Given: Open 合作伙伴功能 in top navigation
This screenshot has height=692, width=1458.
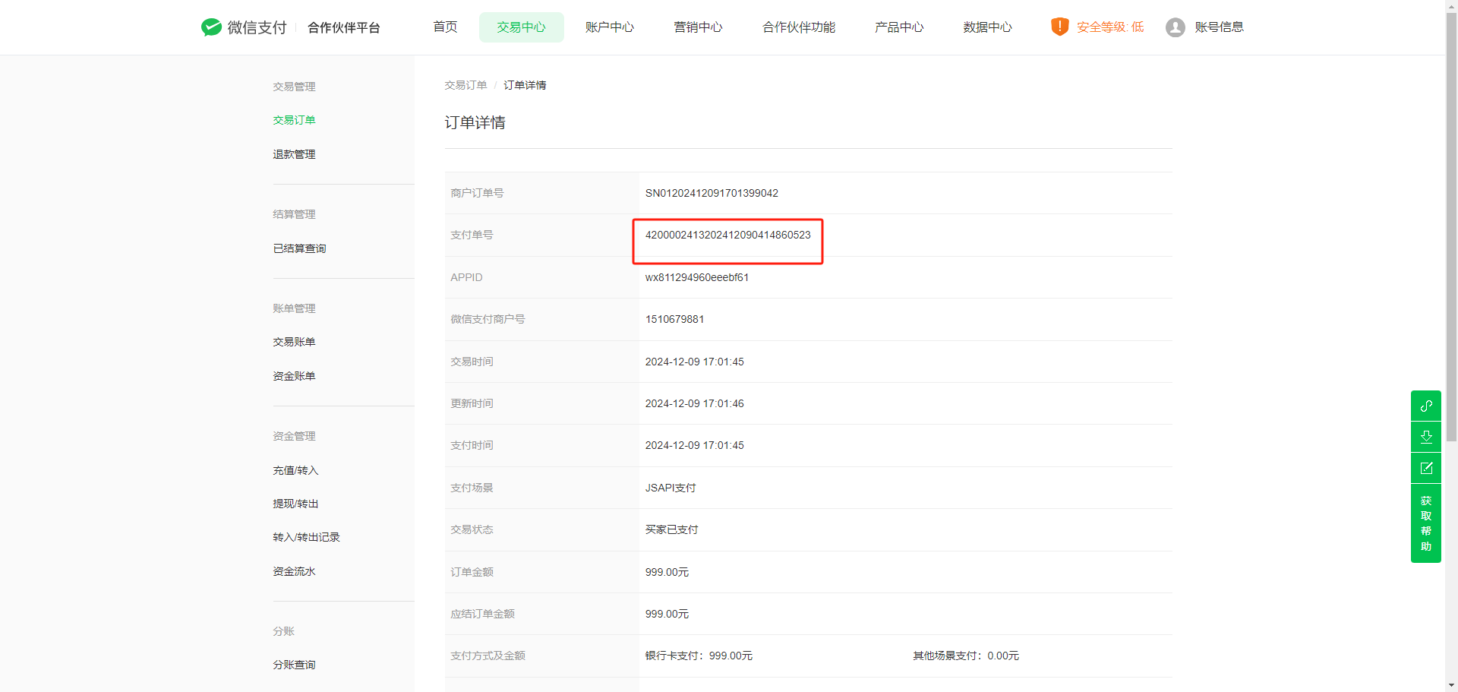Looking at the screenshot, I should click(x=799, y=27).
